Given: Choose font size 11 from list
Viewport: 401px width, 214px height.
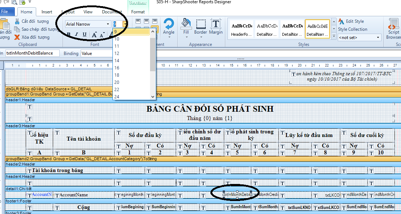Looking at the screenshot, I should coord(131,46).
